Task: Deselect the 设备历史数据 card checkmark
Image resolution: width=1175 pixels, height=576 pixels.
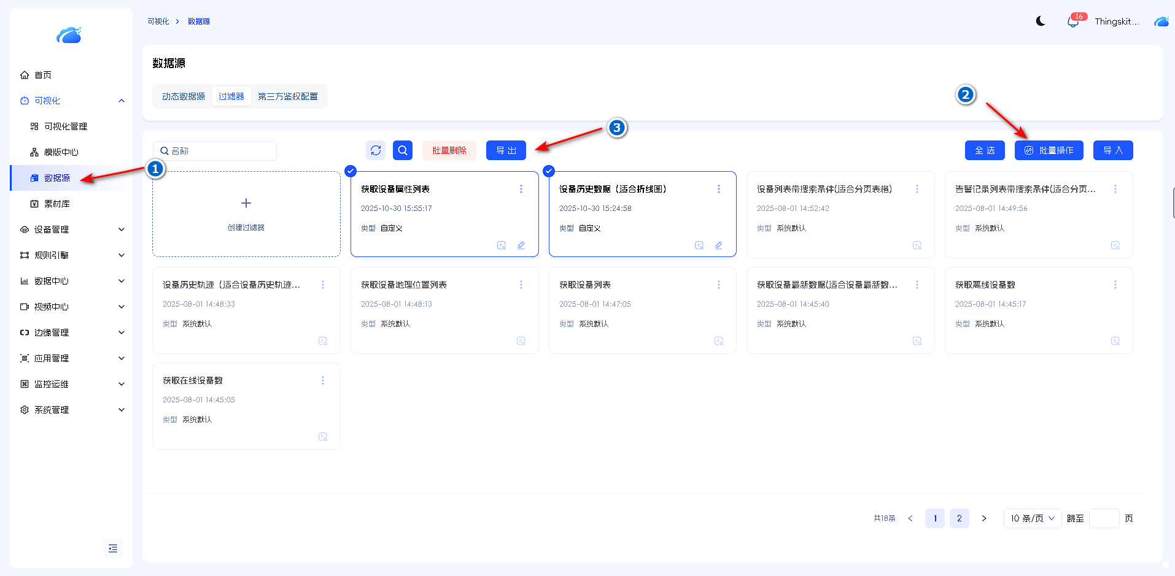Action: click(549, 171)
